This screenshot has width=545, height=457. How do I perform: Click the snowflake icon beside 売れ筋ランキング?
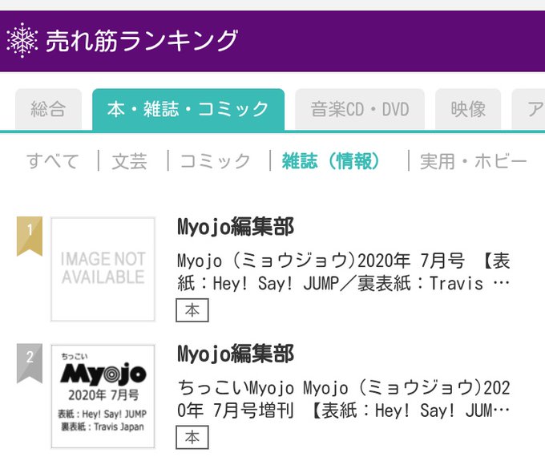pyautogui.click(x=22, y=40)
